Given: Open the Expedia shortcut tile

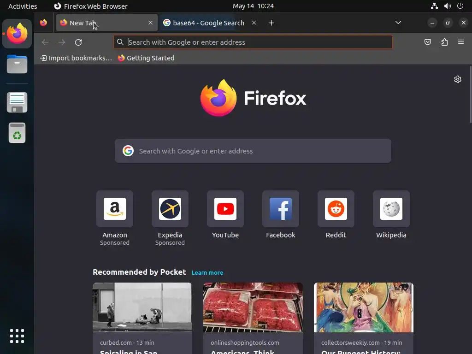Looking at the screenshot, I should click(170, 209).
